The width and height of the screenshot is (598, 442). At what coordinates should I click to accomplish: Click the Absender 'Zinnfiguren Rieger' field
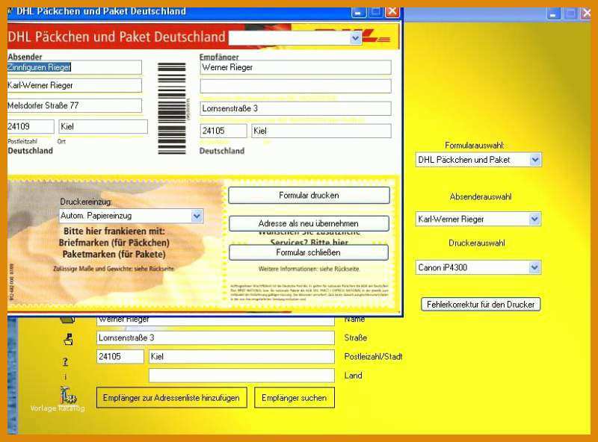[74, 67]
